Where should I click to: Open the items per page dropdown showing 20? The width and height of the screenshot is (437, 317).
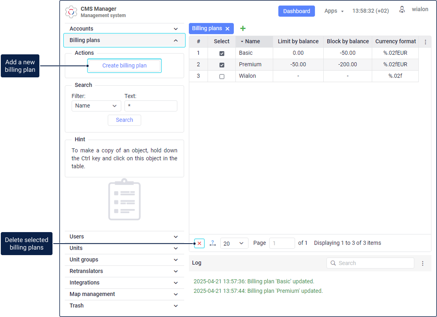pyautogui.click(x=234, y=243)
